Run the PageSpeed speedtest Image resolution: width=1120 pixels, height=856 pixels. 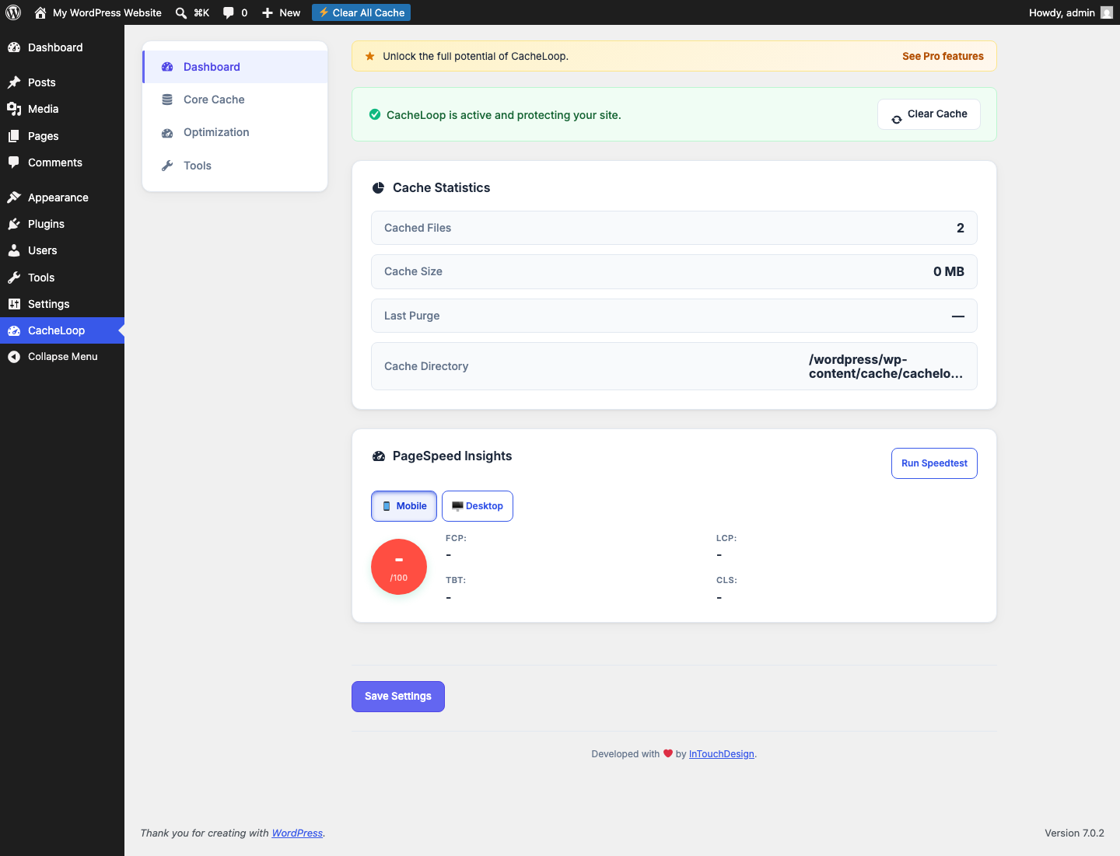point(934,463)
